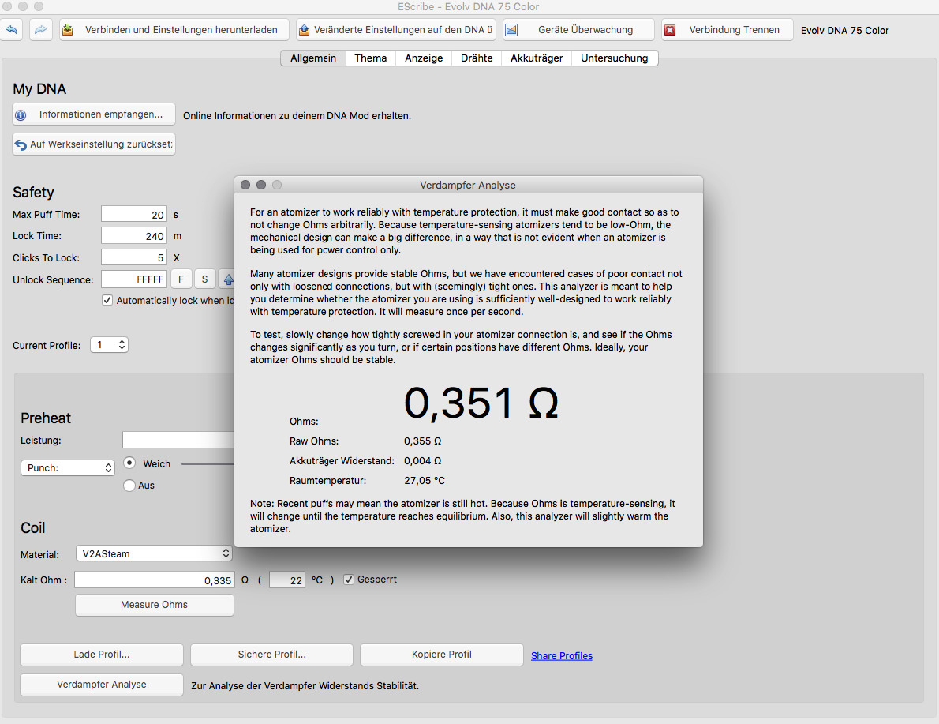
Task: Select the Aus radio button
Action: [x=129, y=486]
